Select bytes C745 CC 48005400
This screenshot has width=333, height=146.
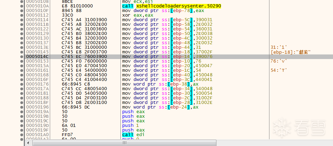click(84, 89)
